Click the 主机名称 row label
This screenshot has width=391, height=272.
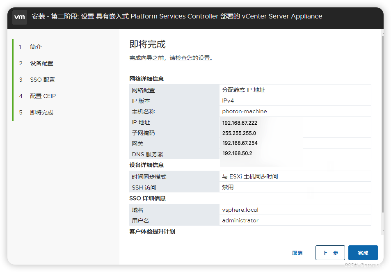point(143,112)
